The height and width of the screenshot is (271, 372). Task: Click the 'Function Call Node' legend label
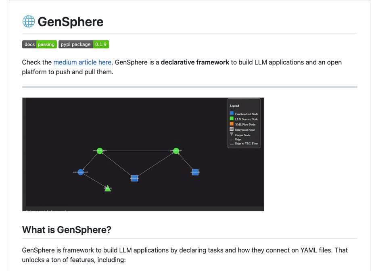[247, 114]
